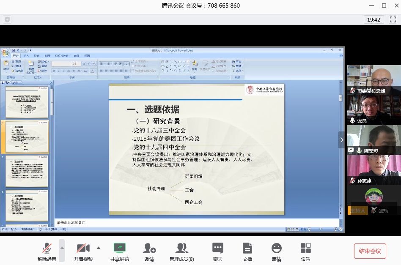This screenshot has height=265, width=401.
Task: Turn on camera with 开启视频
Action: (83, 251)
